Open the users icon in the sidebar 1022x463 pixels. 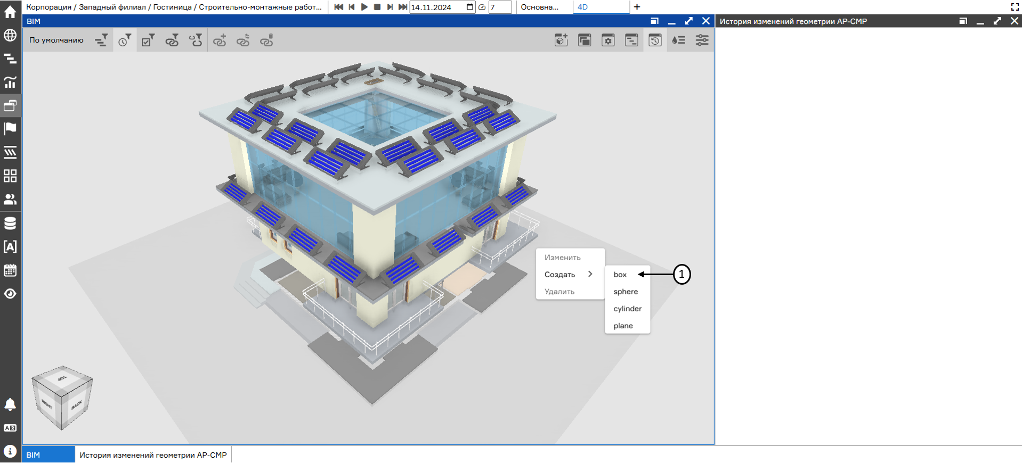coord(10,199)
